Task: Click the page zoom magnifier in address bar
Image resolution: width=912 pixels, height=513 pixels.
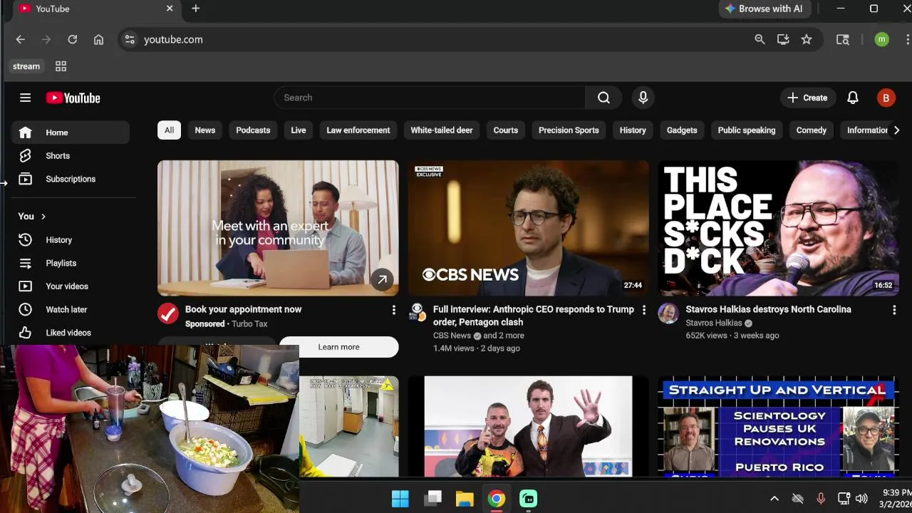Action: pyautogui.click(x=760, y=40)
